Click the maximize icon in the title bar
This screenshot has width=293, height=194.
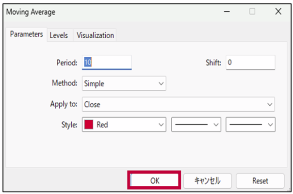point(252,12)
